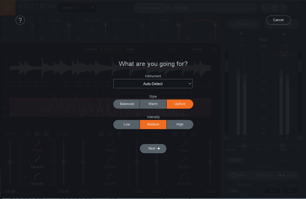Switch to the Compressor 1 module tab
Image resolution: width=306 pixels, height=199 pixels.
click(92, 29)
